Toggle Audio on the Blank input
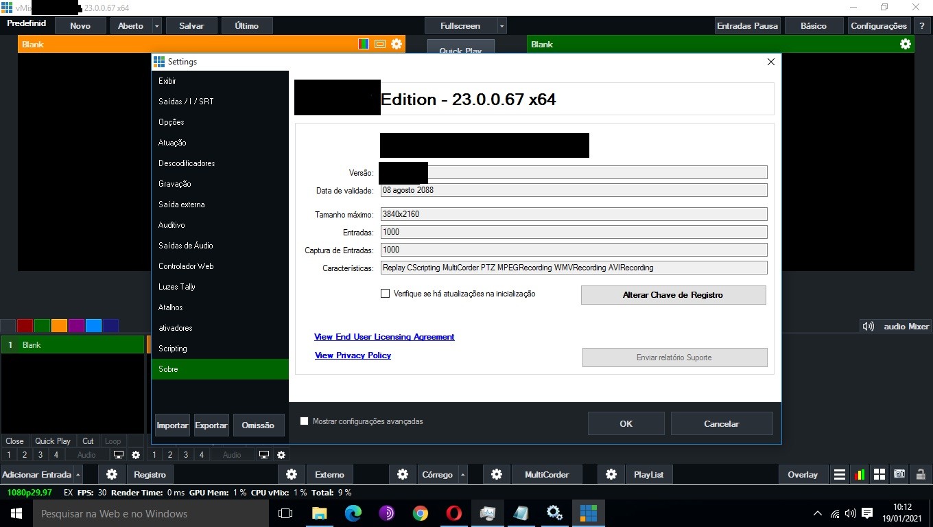 86,455
